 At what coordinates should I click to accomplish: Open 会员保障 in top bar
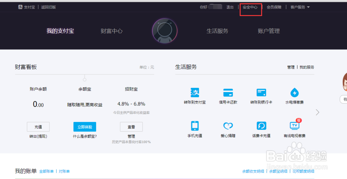(x=274, y=7)
